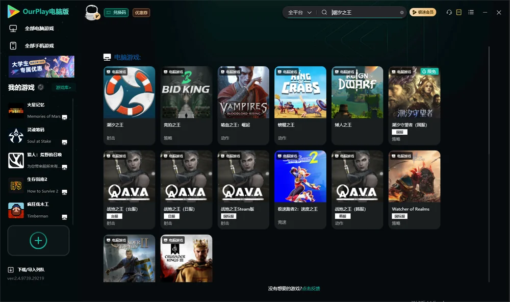Open 生存指南2 How to Survive 2
510x302 pixels.
point(38,186)
